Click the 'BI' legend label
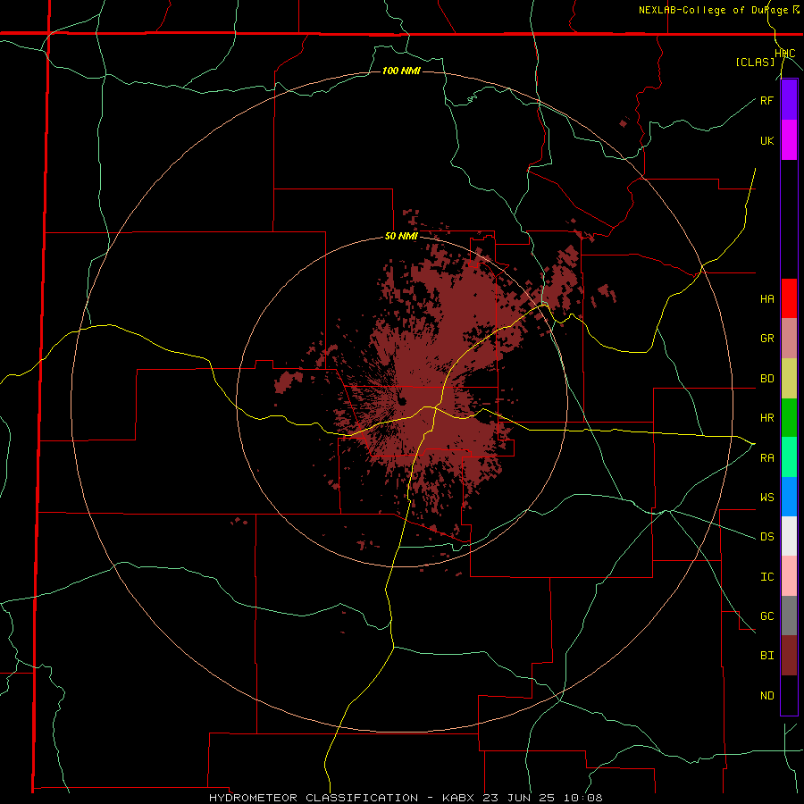Viewport: 804px width, 804px height. coord(766,656)
